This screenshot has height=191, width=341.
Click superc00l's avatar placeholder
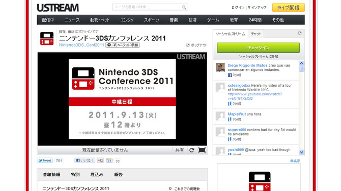tap(220, 132)
